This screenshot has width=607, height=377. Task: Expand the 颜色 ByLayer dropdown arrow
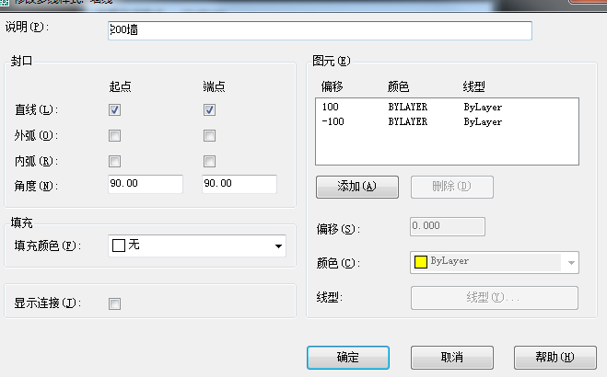click(571, 262)
